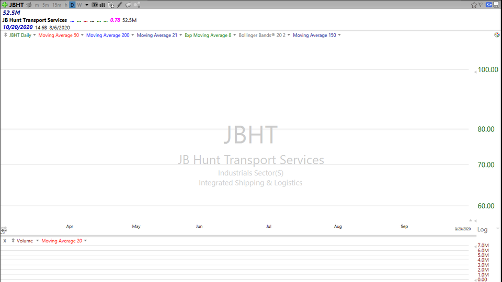This screenshot has width=502, height=282.
Task: Switch to the Weekly (W) timeframe
Action: click(x=79, y=5)
